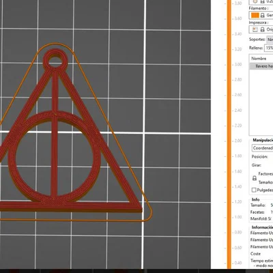This screenshot has height=273, width=273.
Task: Toggle the scale factors lock icon
Action: [x=255, y=178]
